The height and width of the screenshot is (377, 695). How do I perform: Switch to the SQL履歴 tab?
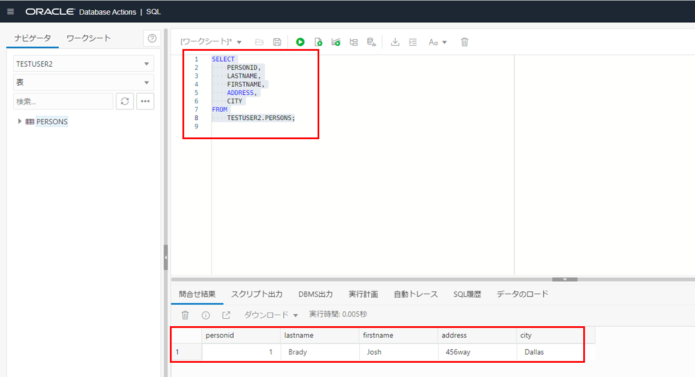(467, 294)
